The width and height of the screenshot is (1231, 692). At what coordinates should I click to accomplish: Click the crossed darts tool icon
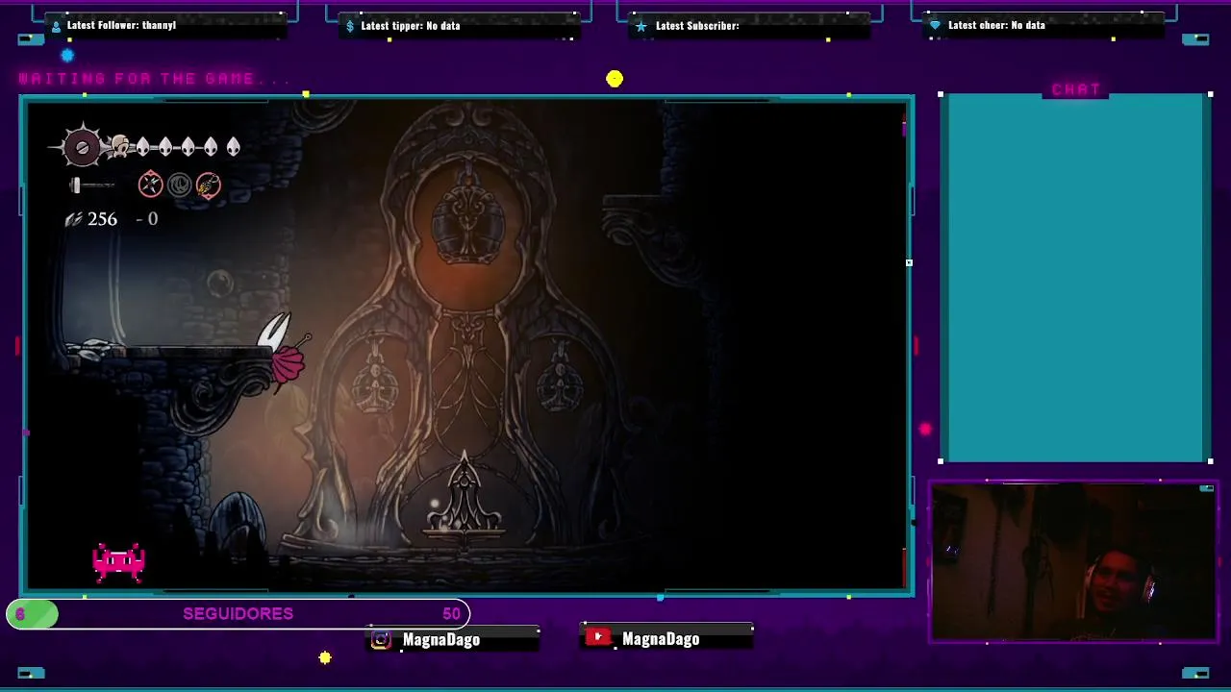(150, 185)
